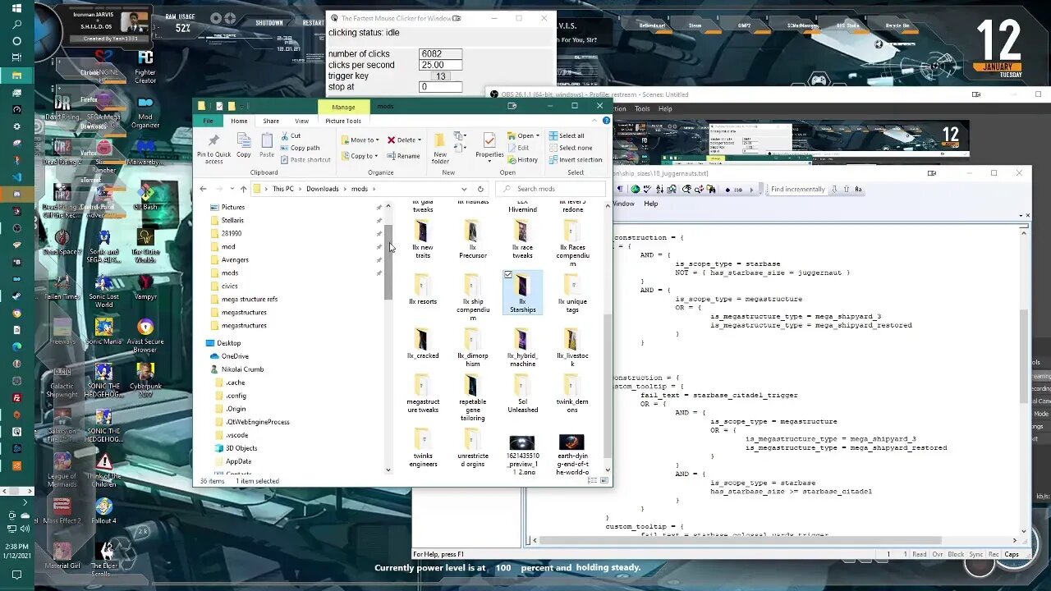Open the Open button dropdown arrow

coord(538,136)
